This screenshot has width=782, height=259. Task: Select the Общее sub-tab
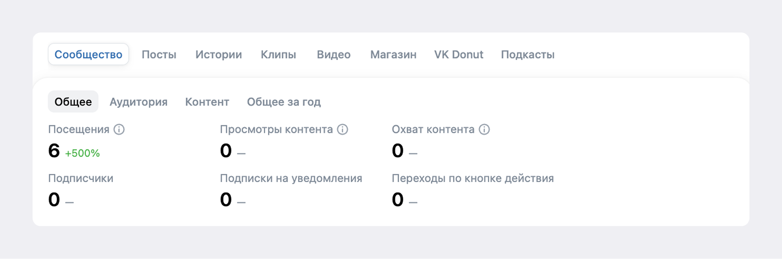point(73,102)
